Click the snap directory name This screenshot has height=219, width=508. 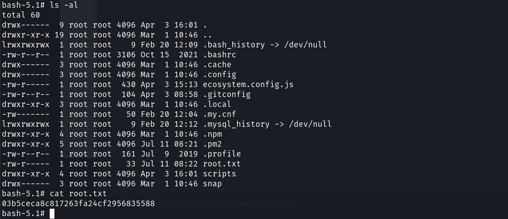(212, 184)
